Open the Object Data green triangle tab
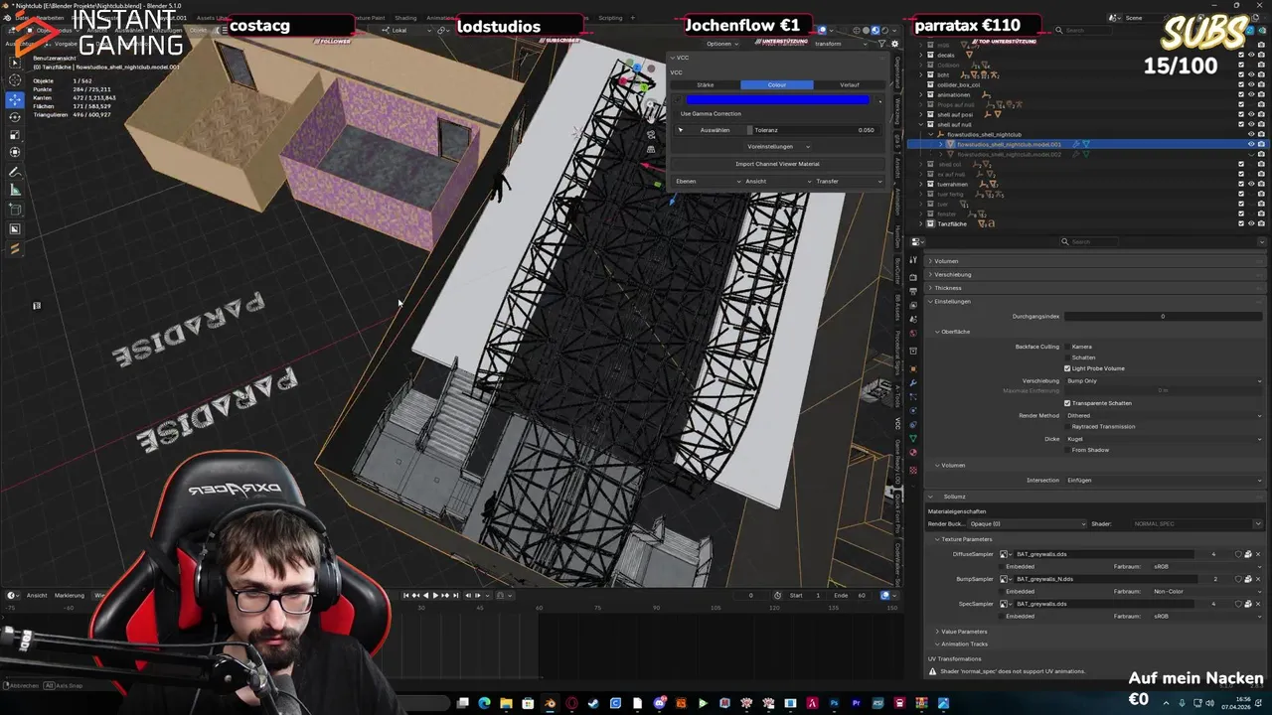Screen dimensions: 1272x715 [x=913, y=438]
